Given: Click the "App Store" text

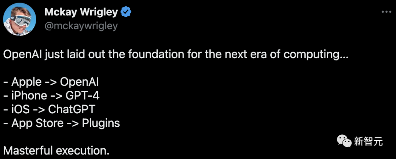Looking at the screenshot, I should [x=37, y=123].
